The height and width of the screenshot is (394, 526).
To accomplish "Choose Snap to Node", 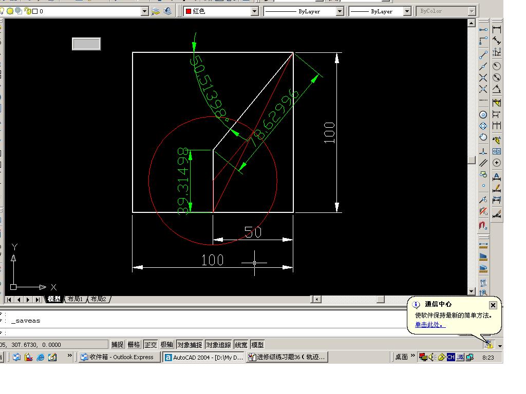I will point(483,186).
